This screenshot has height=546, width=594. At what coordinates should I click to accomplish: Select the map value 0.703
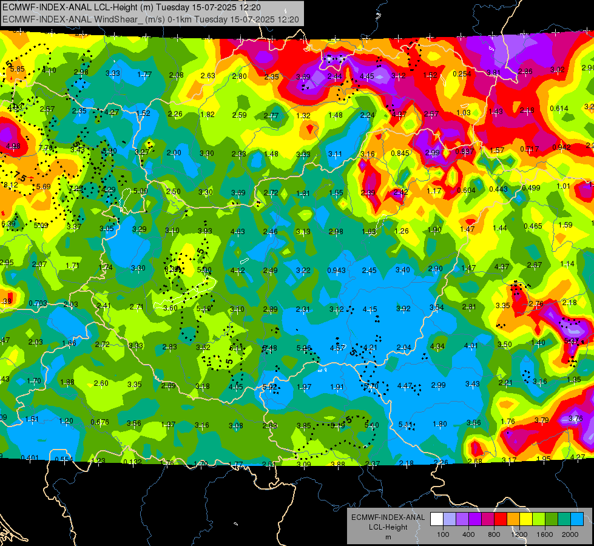click(38, 303)
